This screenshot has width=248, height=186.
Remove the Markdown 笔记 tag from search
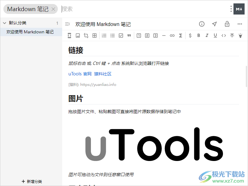53,9
